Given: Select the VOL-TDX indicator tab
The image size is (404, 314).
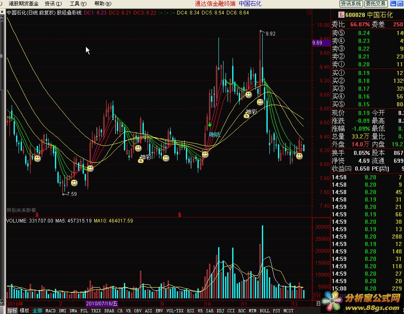Looking at the screenshot, I should 175,311.
